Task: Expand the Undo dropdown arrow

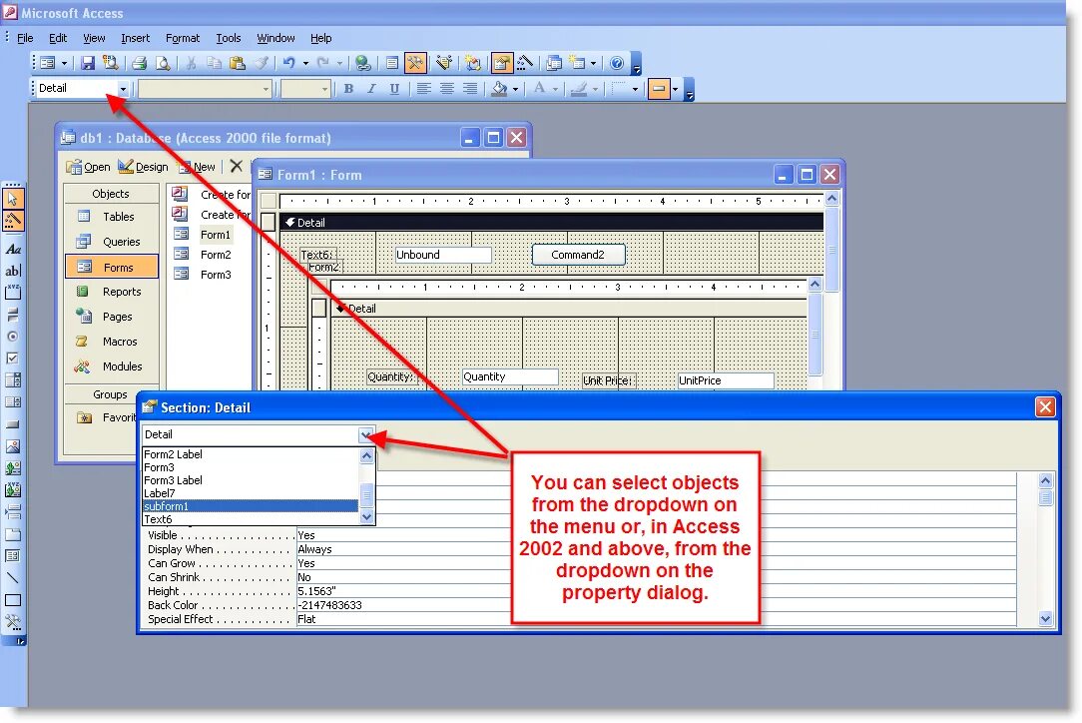Action: [x=305, y=64]
